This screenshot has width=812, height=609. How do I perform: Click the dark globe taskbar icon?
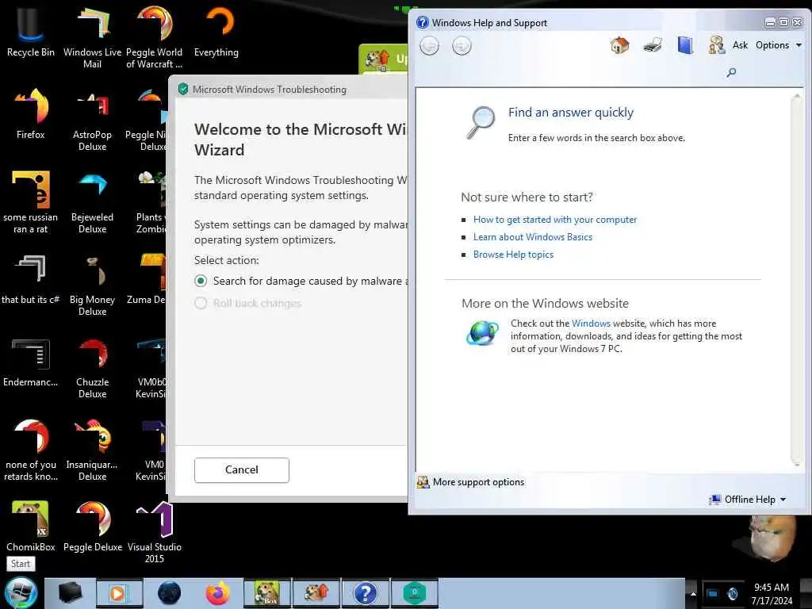(169, 593)
